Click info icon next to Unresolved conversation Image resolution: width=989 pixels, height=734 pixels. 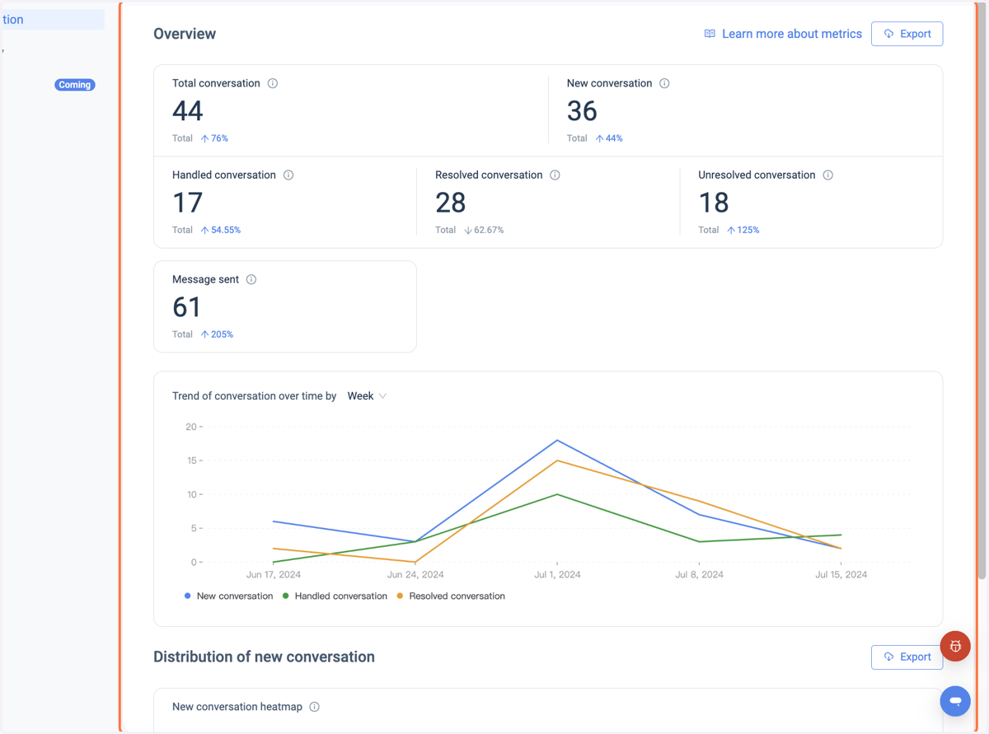(x=827, y=175)
